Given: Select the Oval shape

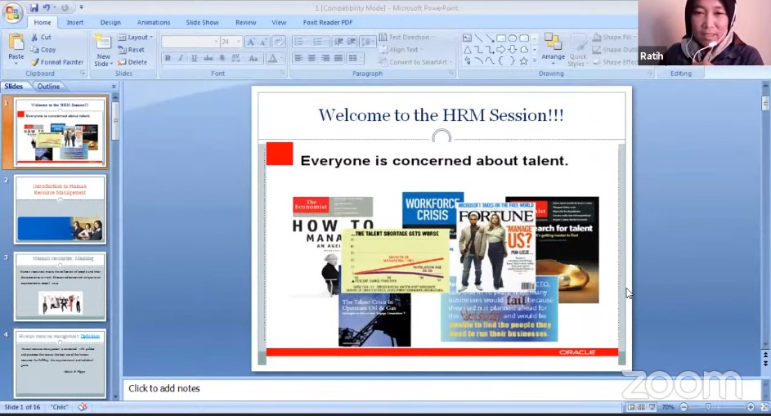Looking at the screenshot, I should click(513, 38).
